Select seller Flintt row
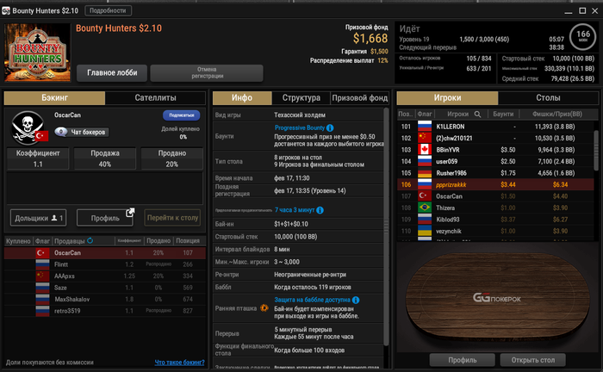603x372 pixels. click(105, 264)
